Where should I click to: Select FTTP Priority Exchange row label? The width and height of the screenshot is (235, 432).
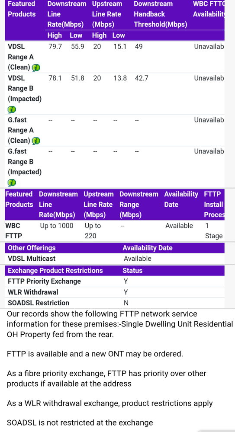[44, 281]
